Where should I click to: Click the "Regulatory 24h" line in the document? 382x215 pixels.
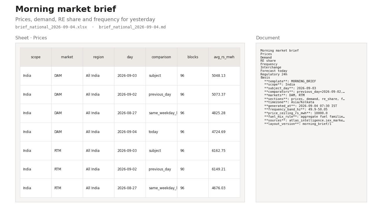(x=274, y=74)
